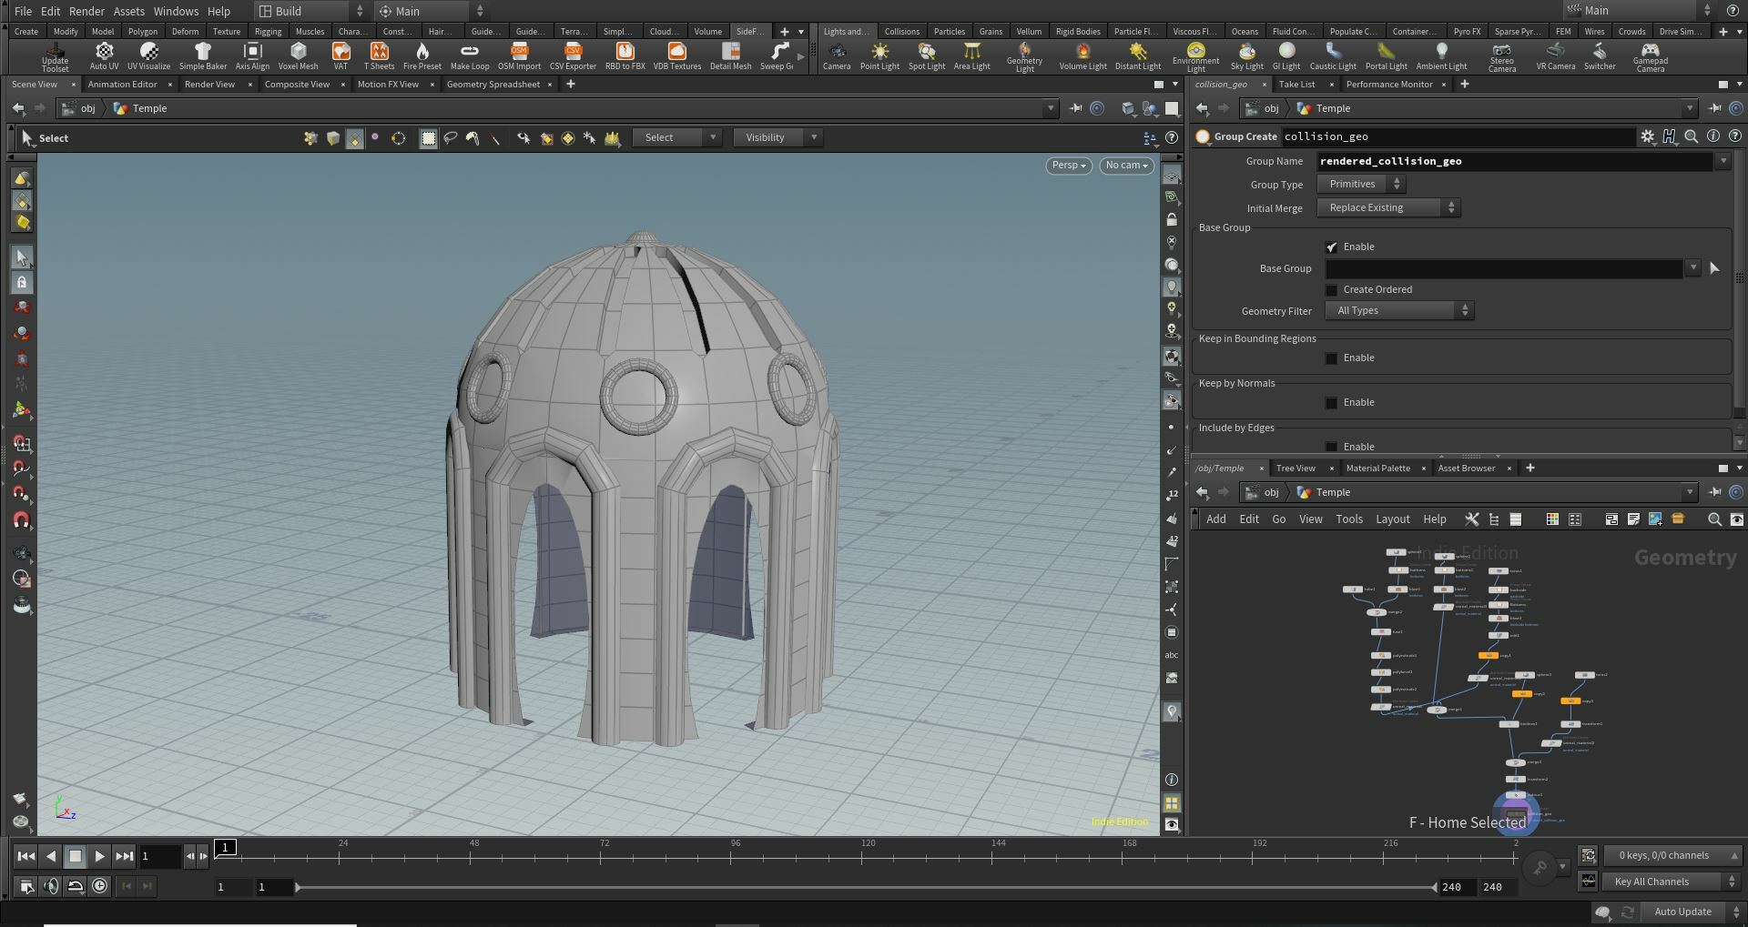Click the Group Name input field
This screenshot has width=1748, height=927.
click(1513, 161)
